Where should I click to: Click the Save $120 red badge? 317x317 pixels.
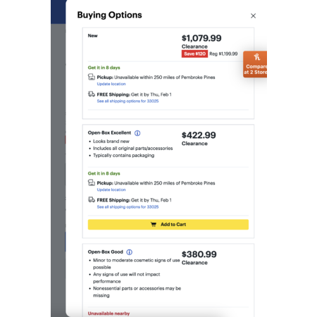194,54
